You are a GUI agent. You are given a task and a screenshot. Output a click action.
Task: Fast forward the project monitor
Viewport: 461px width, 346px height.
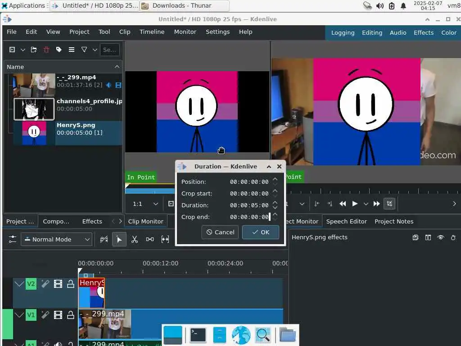tap(377, 204)
